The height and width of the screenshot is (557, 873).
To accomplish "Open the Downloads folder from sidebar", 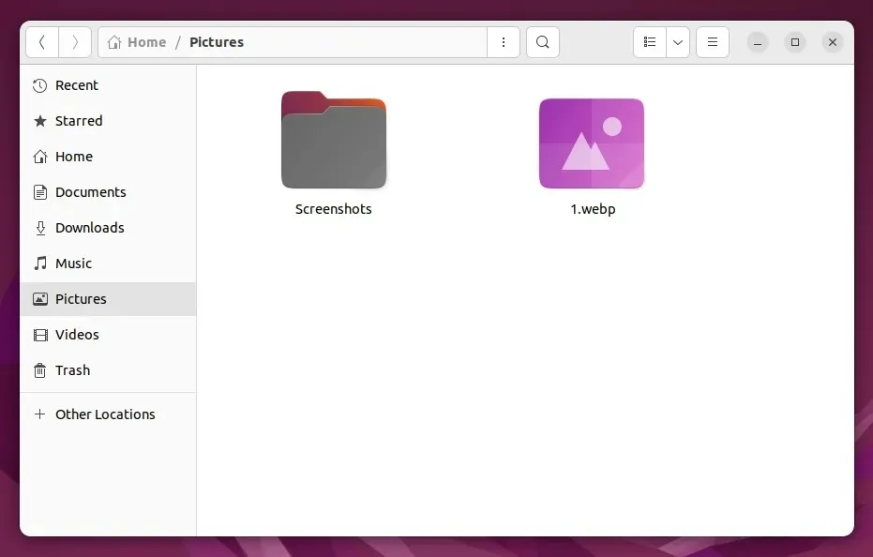I will click(89, 228).
